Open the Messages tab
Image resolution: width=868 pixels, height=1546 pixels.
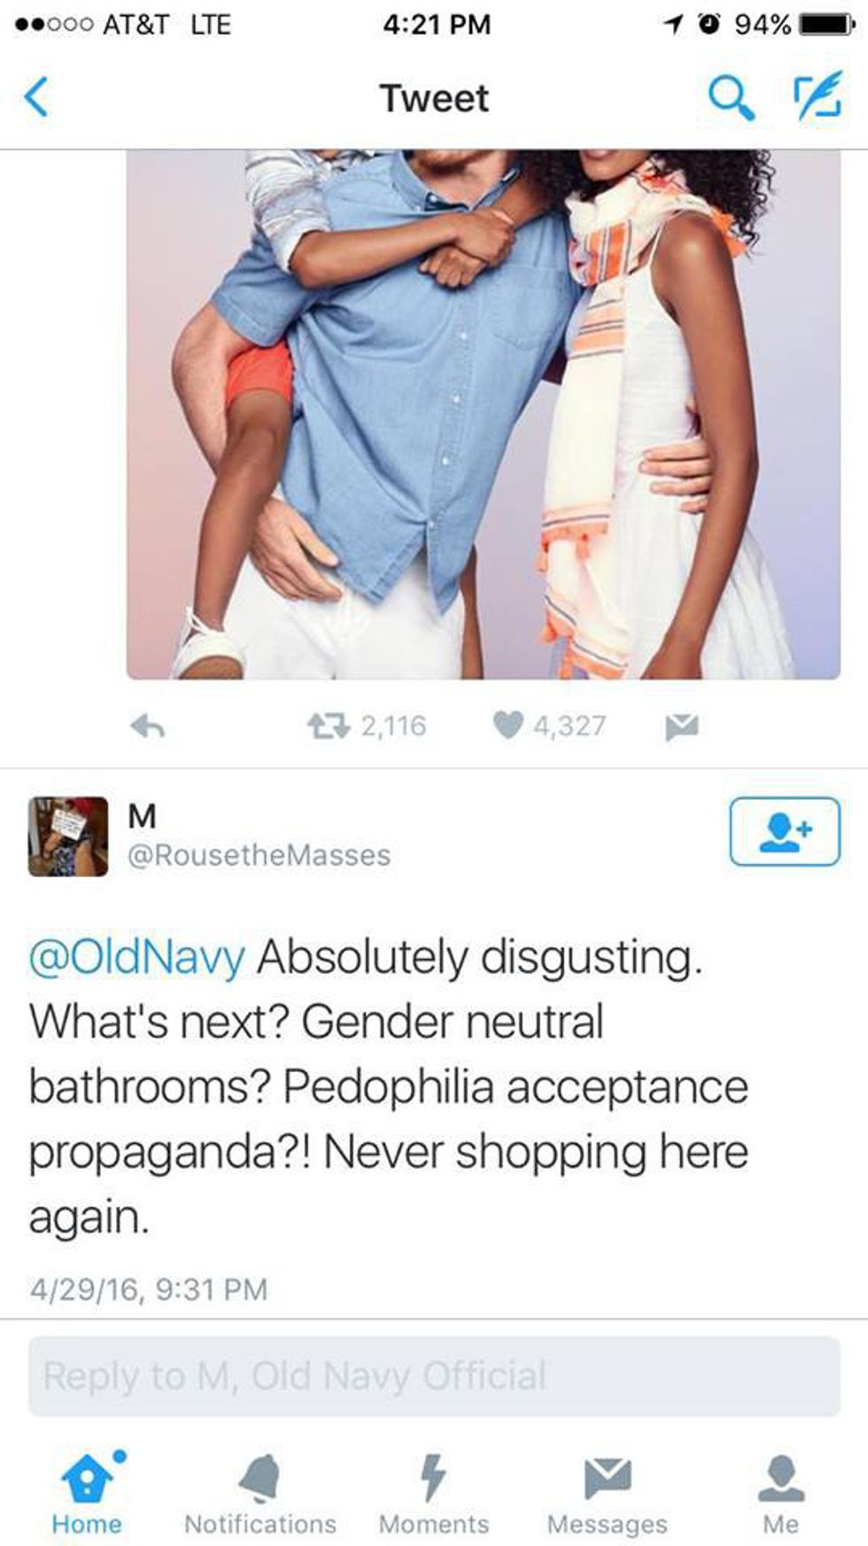click(x=608, y=1495)
